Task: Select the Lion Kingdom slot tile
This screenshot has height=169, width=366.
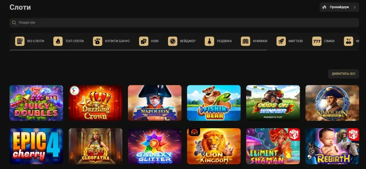Action: click(214, 146)
